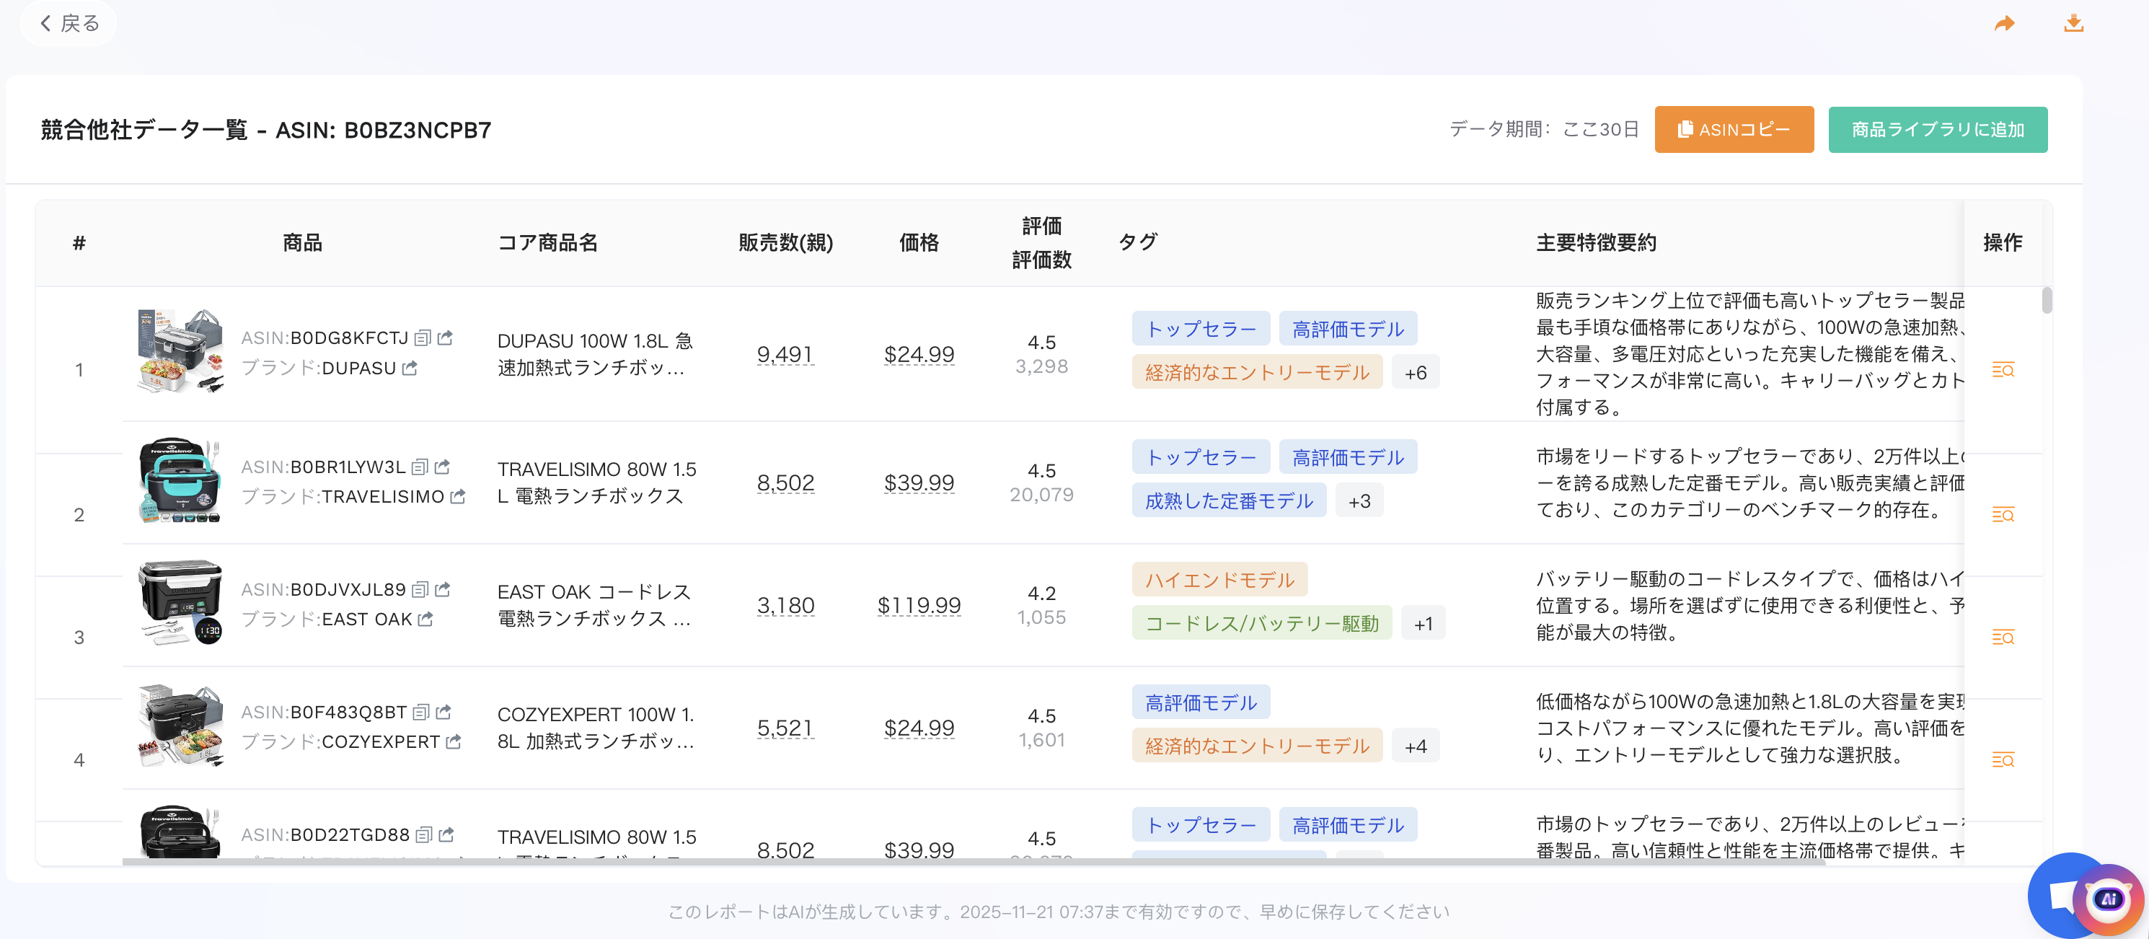Click the horizontal table scrollbar
Image resolution: width=2149 pixels, height=939 pixels.
tap(974, 861)
